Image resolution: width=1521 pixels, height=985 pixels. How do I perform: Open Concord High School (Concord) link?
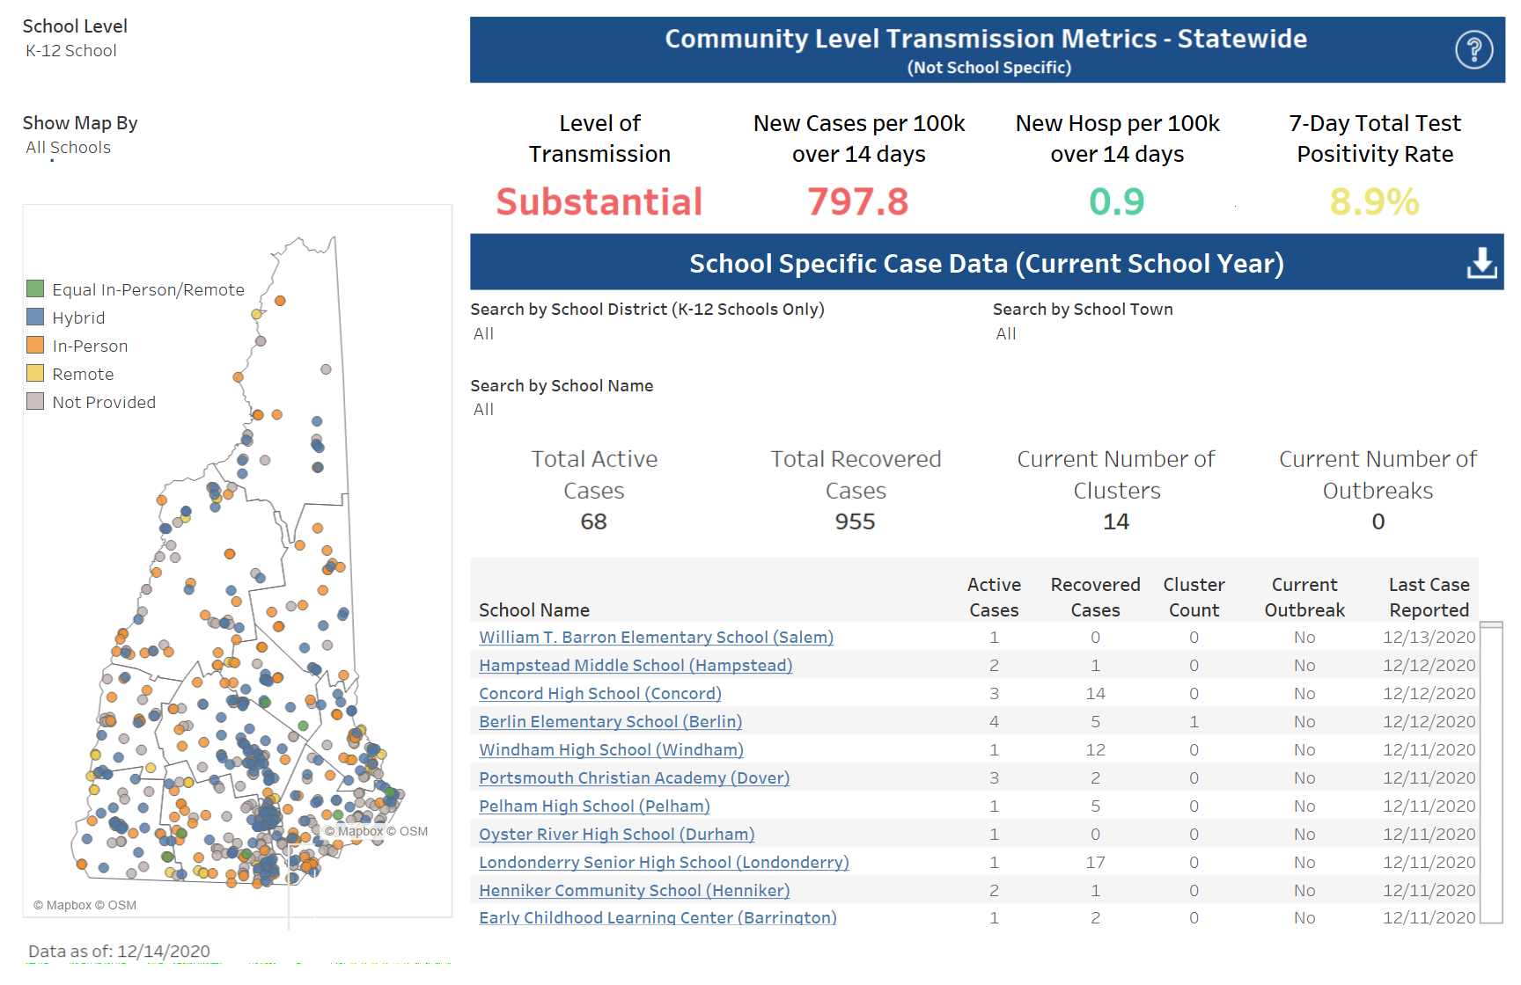(x=599, y=694)
